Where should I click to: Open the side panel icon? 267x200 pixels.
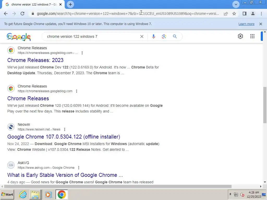(245, 14)
